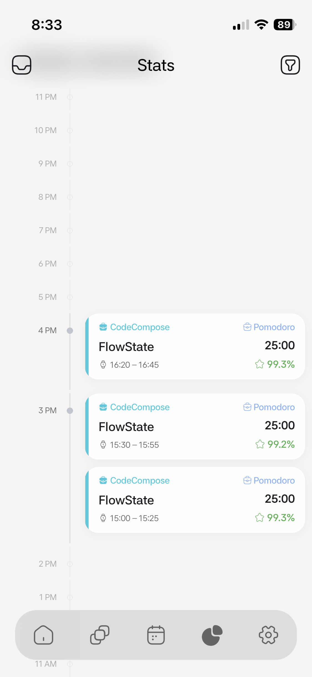This screenshot has height=677, width=312.
Task: Tap the bag icon beside Pomodoro on the 16:20 session
Action: tap(247, 327)
